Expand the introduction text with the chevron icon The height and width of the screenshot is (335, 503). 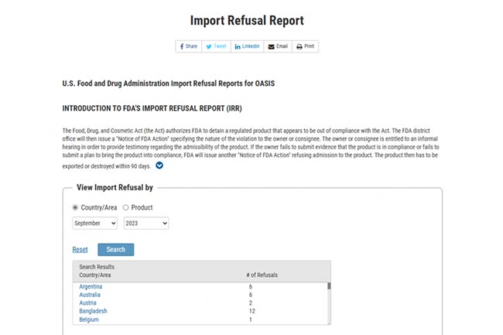pyautogui.click(x=159, y=166)
